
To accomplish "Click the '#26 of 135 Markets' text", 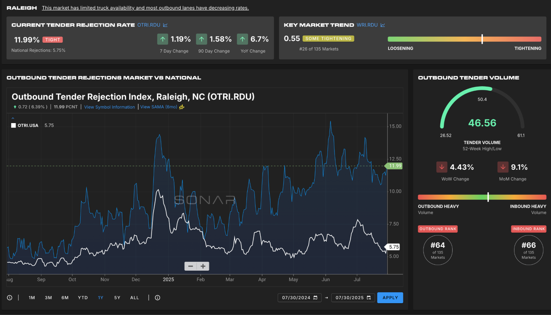I will 319,49.
